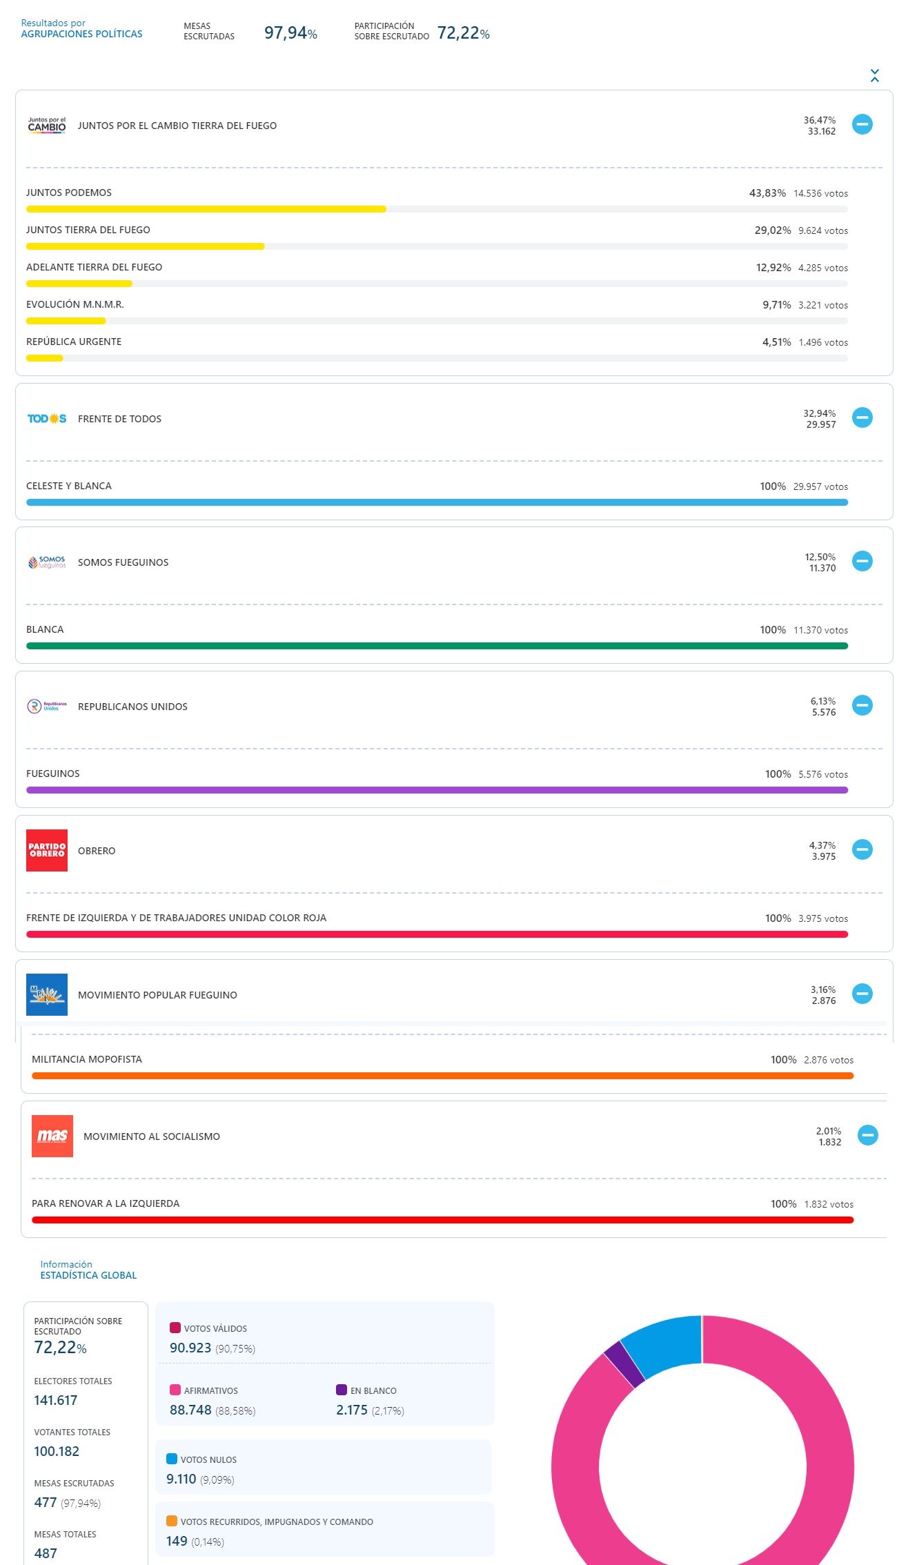Image resolution: width=908 pixels, height=1565 pixels.
Task: Click the 14.536 votos figure
Action: [x=820, y=193]
